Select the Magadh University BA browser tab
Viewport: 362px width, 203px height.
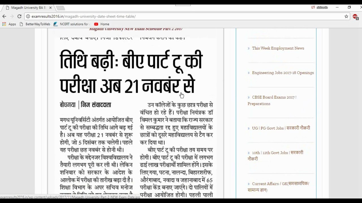[x=28, y=8]
